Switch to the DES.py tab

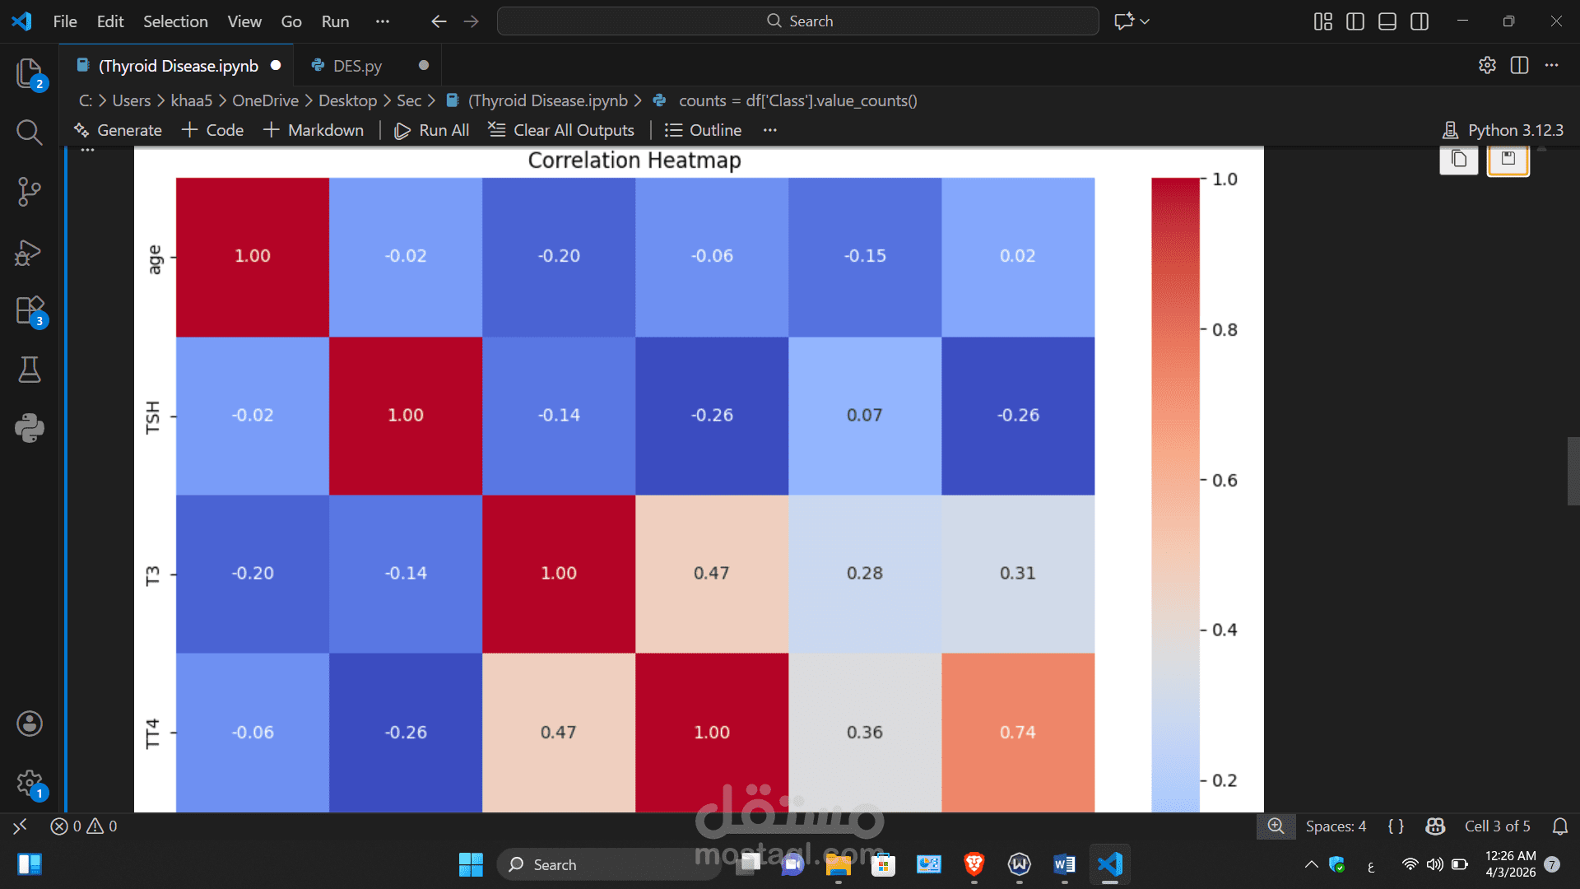[x=357, y=66]
